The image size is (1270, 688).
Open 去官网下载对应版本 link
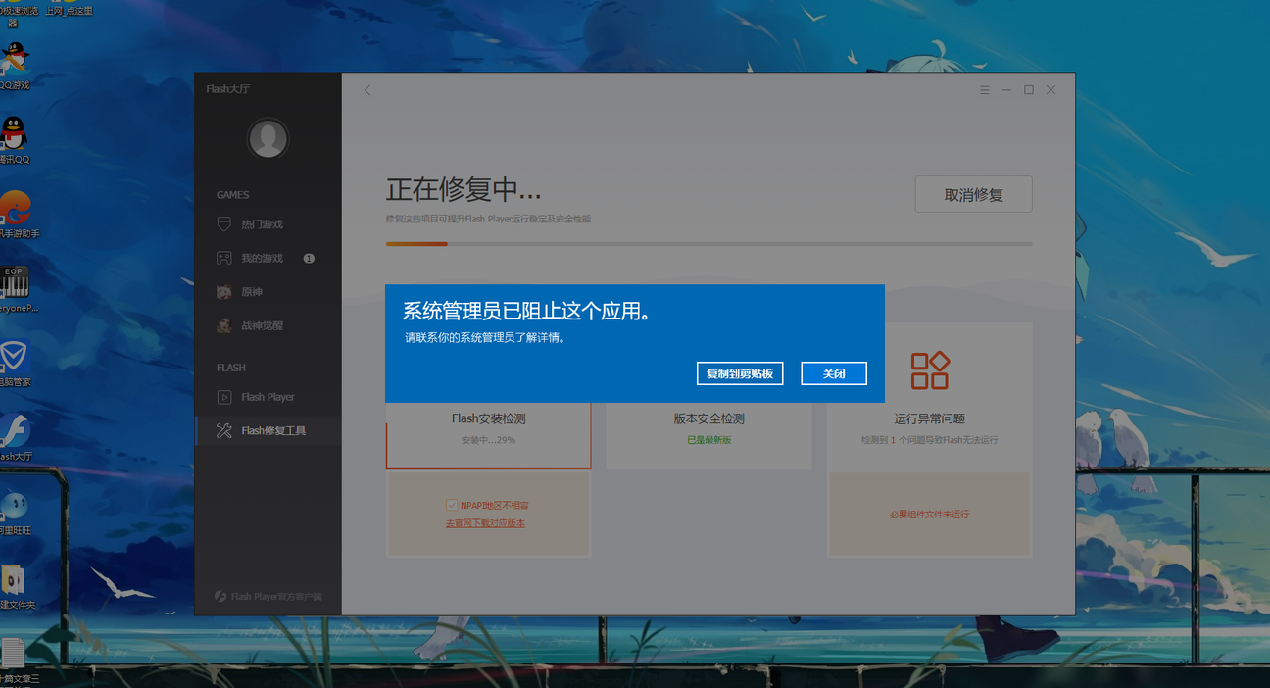click(485, 523)
